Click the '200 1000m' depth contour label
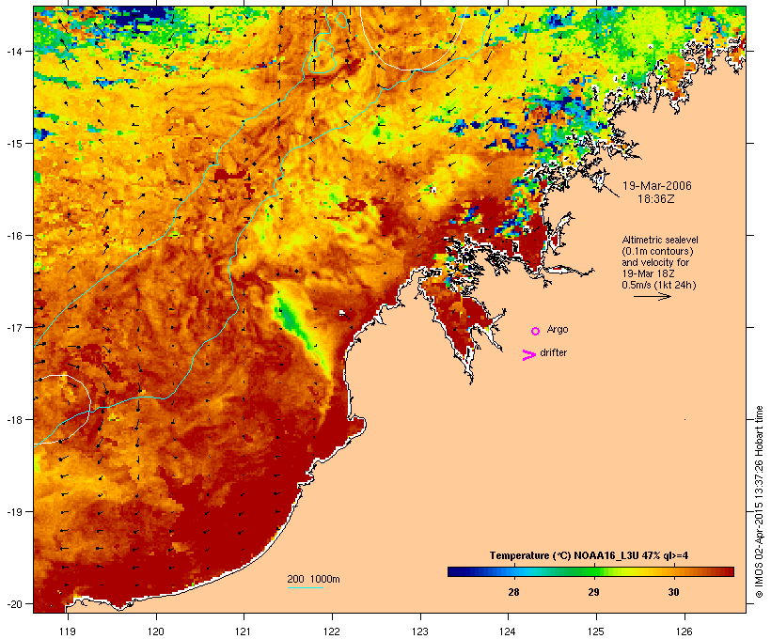This screenshot has height=639, width=771. pos(313,579)
